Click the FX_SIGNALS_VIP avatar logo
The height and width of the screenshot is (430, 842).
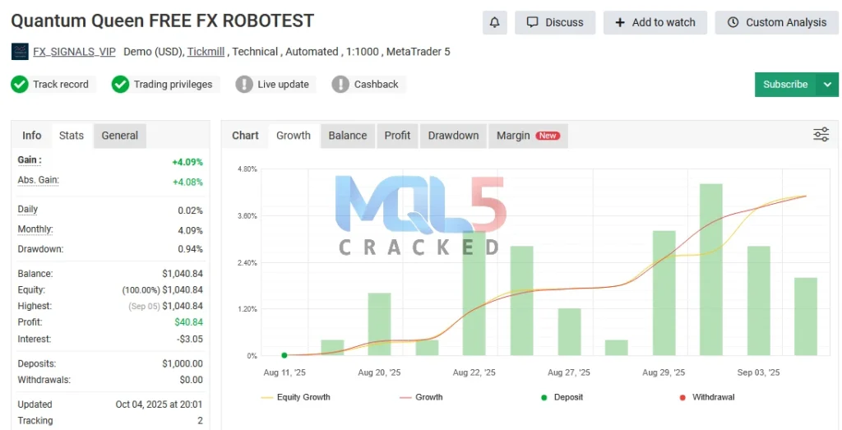pos(20,52)
